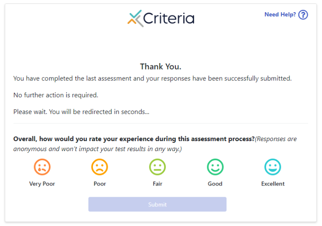Click the question mark help icon

pyautogui.click(x=303, y=15)
